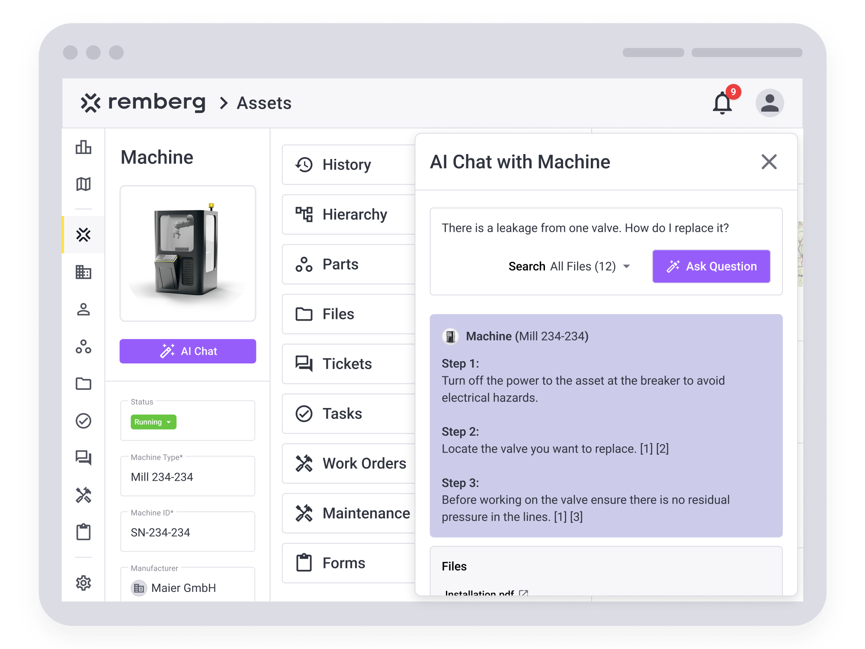
Task: Select the Contacts person icon in the sidebar
Action: [x=83, y=309]
